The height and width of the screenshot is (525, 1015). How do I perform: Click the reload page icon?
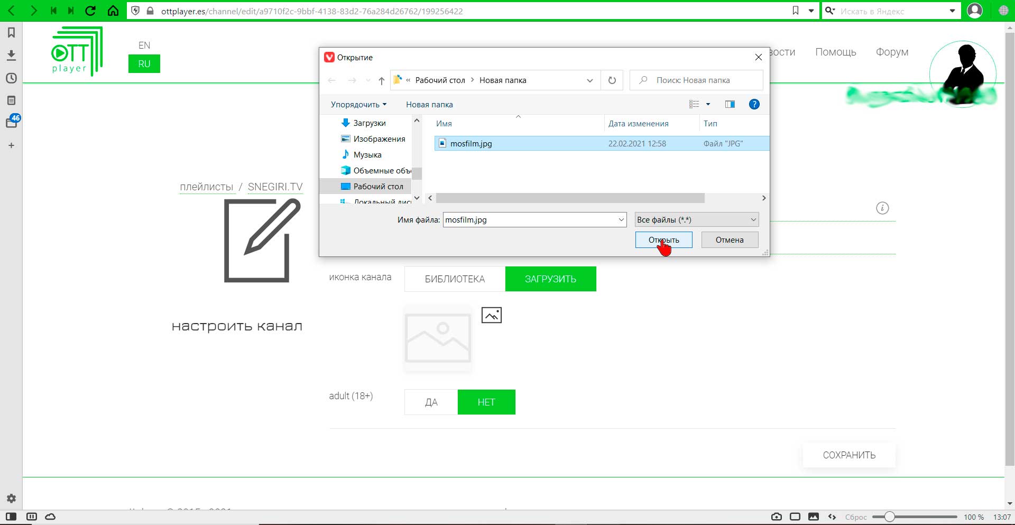[90, 11]
